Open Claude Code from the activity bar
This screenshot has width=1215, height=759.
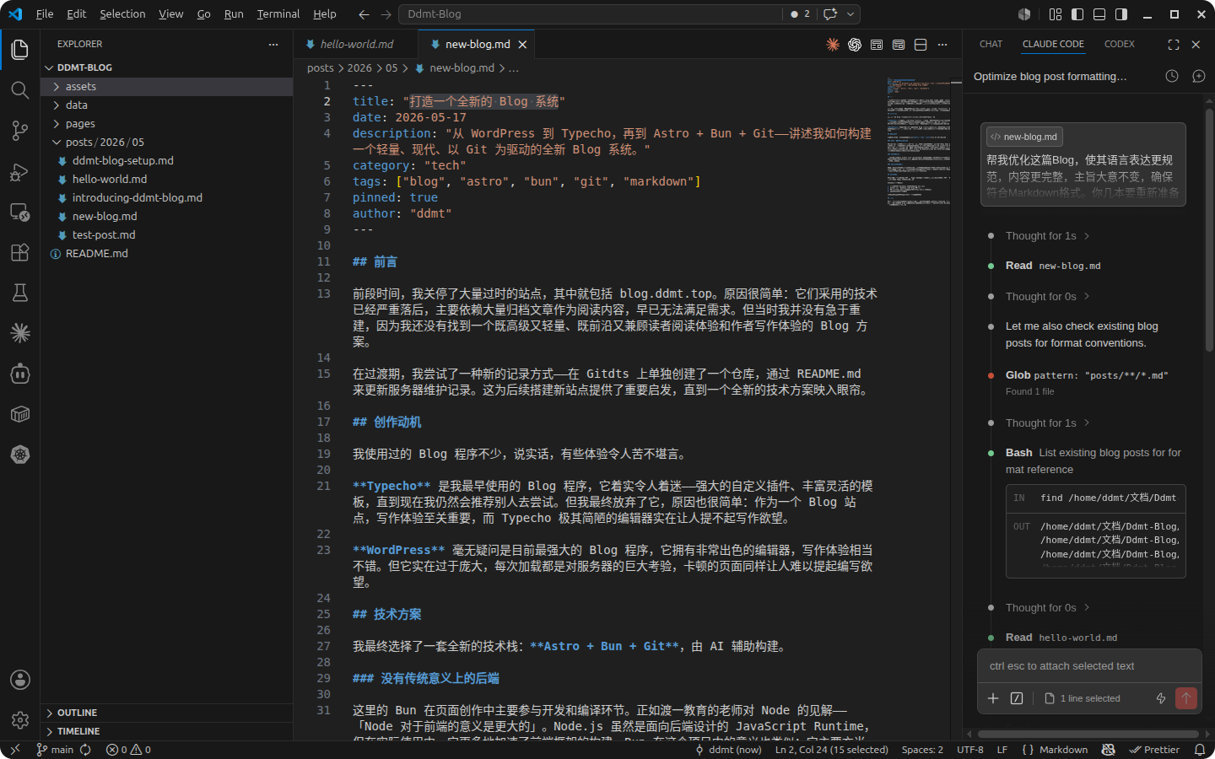coord(20,333)
